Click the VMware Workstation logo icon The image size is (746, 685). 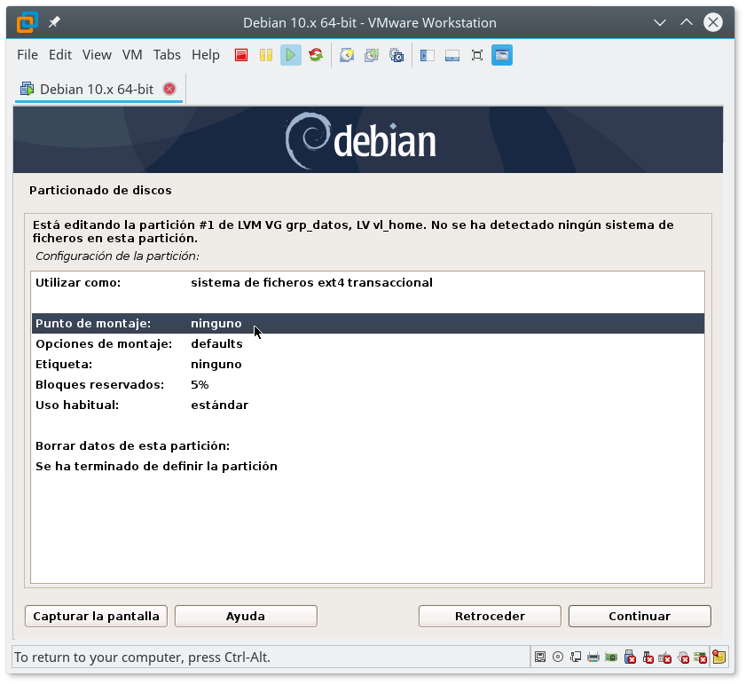(27, 22)
